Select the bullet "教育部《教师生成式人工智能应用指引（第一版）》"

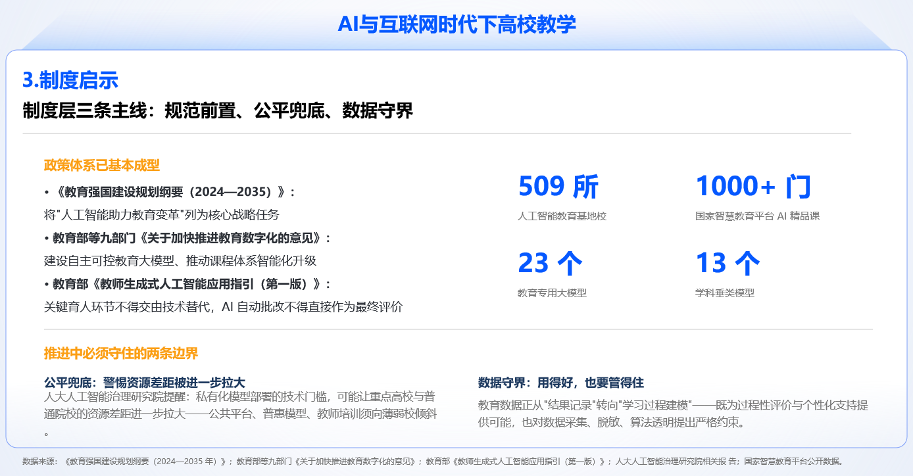pyautogui.click(x=187, y=284)
